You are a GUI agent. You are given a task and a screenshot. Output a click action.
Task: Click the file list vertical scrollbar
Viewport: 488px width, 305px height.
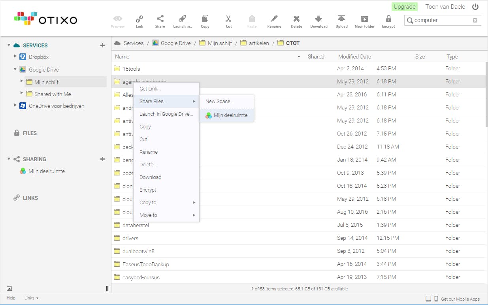486,95
